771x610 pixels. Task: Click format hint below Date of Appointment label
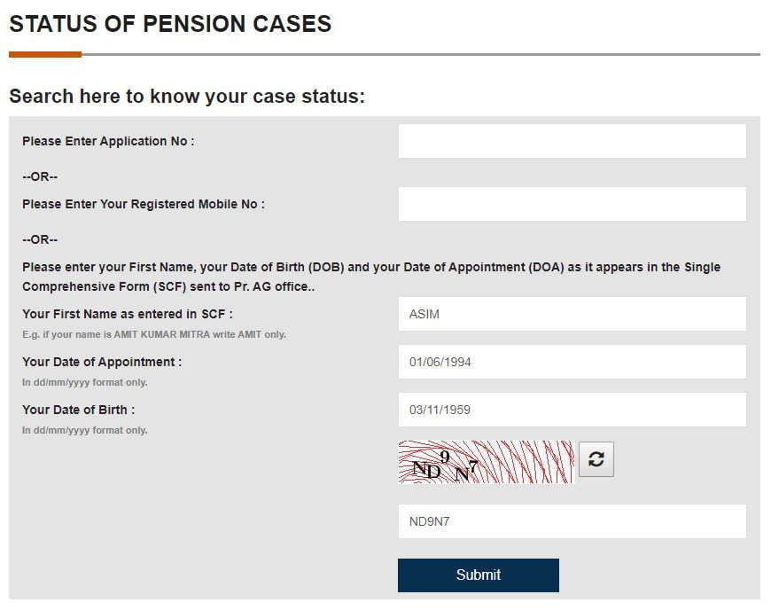pos(84,382)
